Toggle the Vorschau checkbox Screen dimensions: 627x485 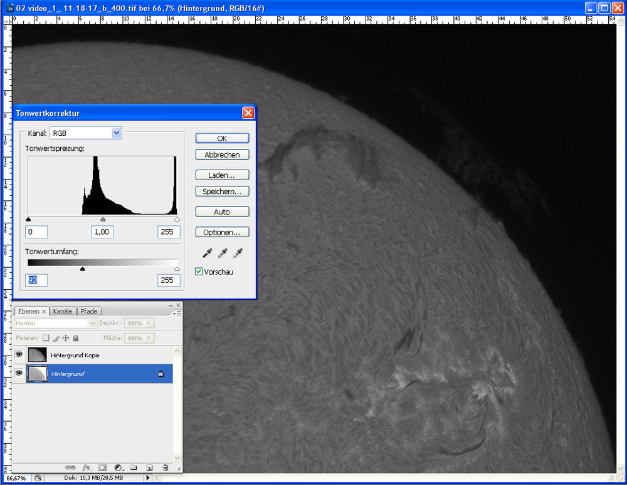pos(199,272)
